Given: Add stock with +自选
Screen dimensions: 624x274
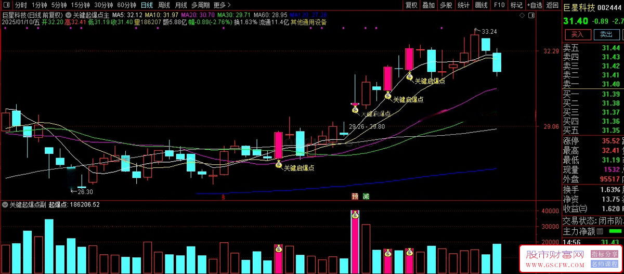Looking at the screenshot, I should pyautogui.click(x=534, y=5).
